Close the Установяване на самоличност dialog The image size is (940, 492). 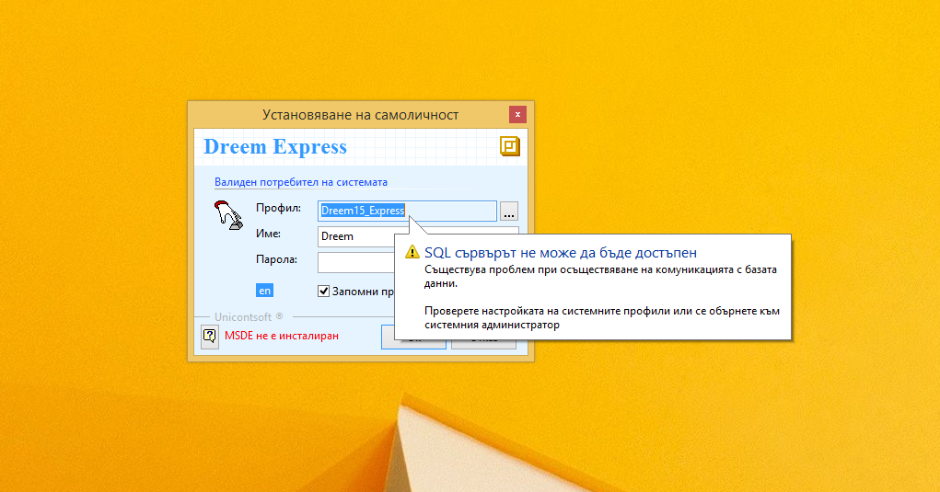click(x=517, y=114)
